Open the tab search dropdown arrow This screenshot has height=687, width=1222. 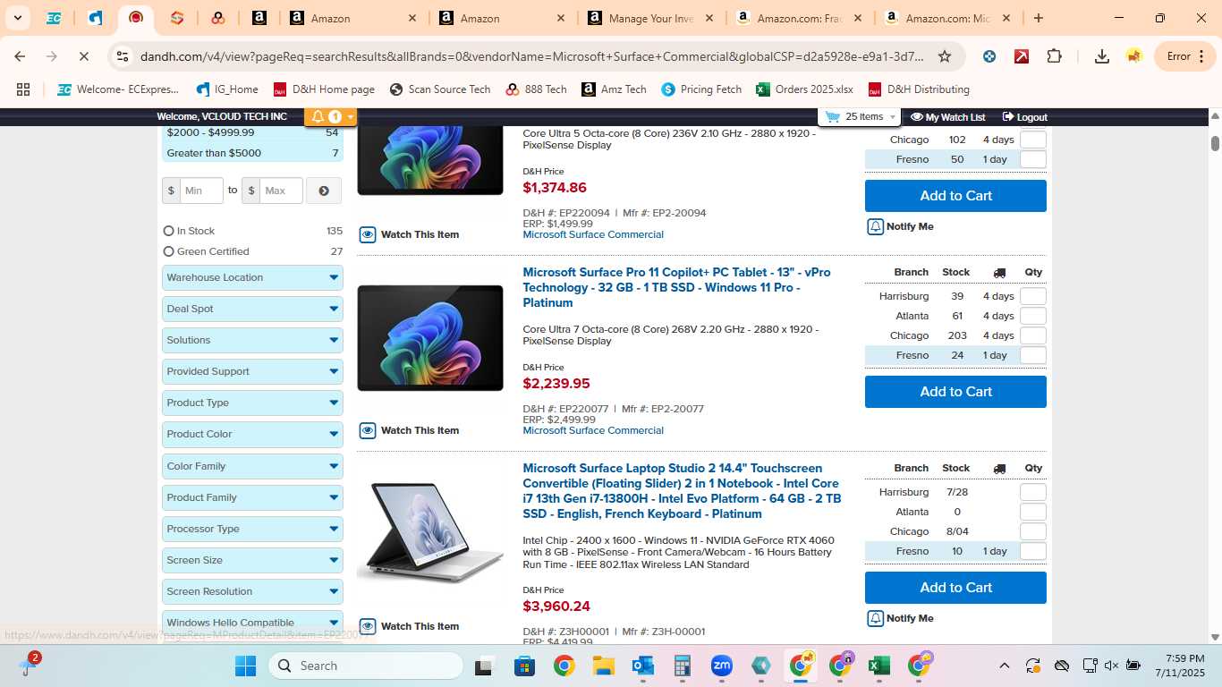(x=17, y=18)
